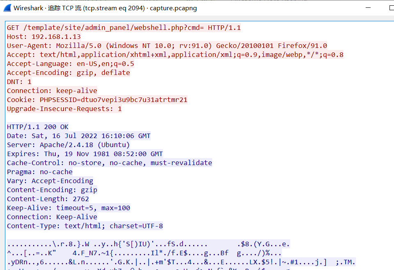Click the Host 192.168.1.13 header line
The height and width of the screenshot is (270, 394).
pos(44,36)
